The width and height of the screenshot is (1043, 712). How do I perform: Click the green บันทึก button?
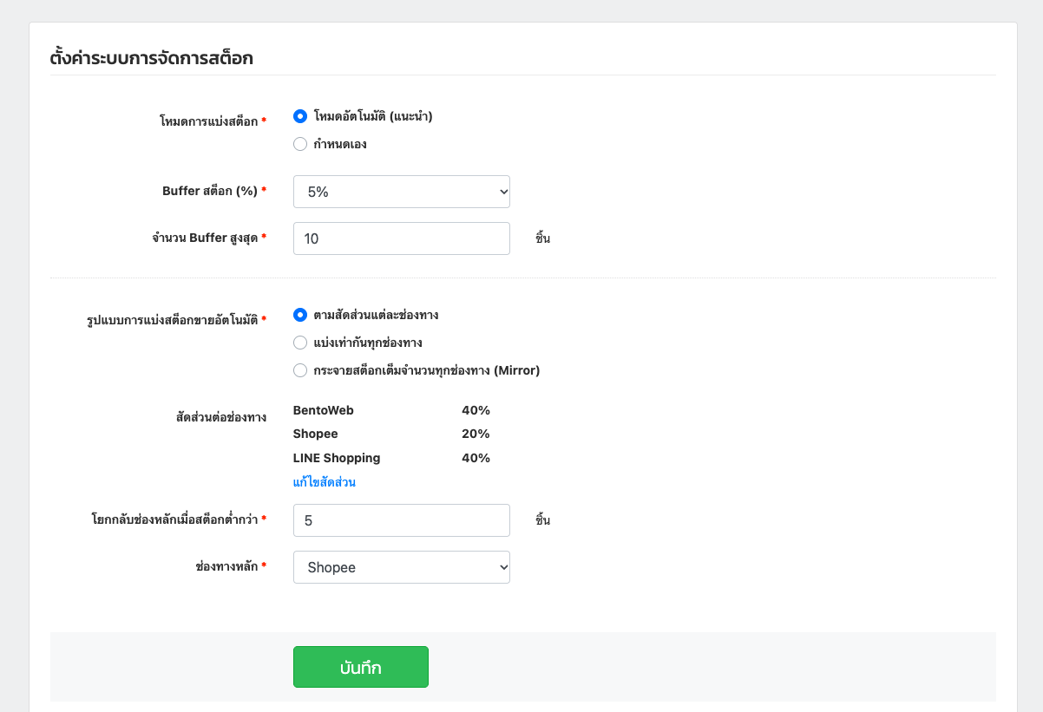coord(361,667)
